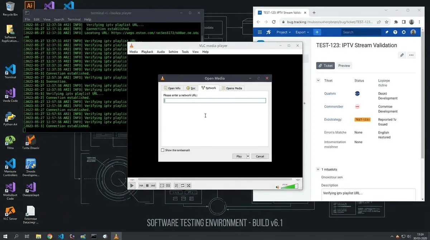Open the browser extensions puzzle icon

point(396,22)
